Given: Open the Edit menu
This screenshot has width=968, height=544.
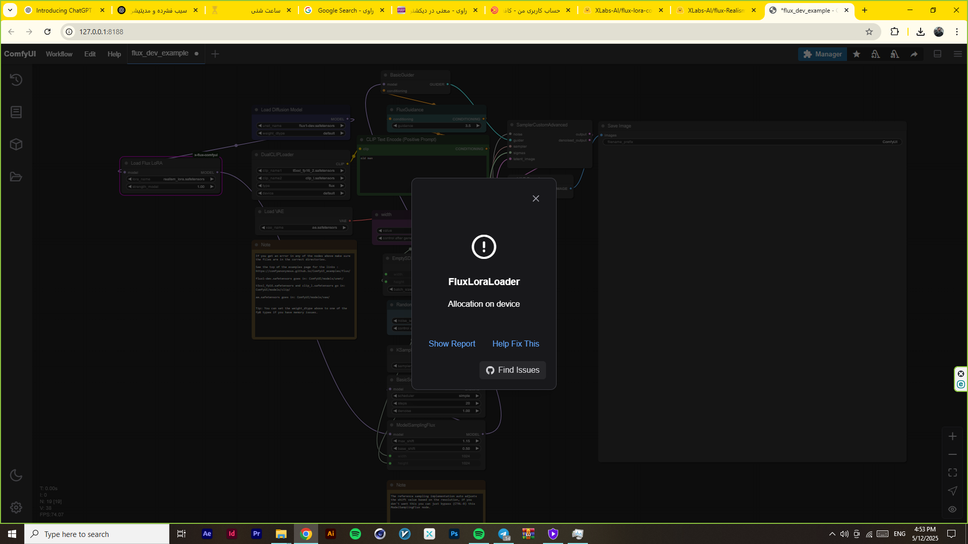Looking at the screenshot, I should point(90,54).
